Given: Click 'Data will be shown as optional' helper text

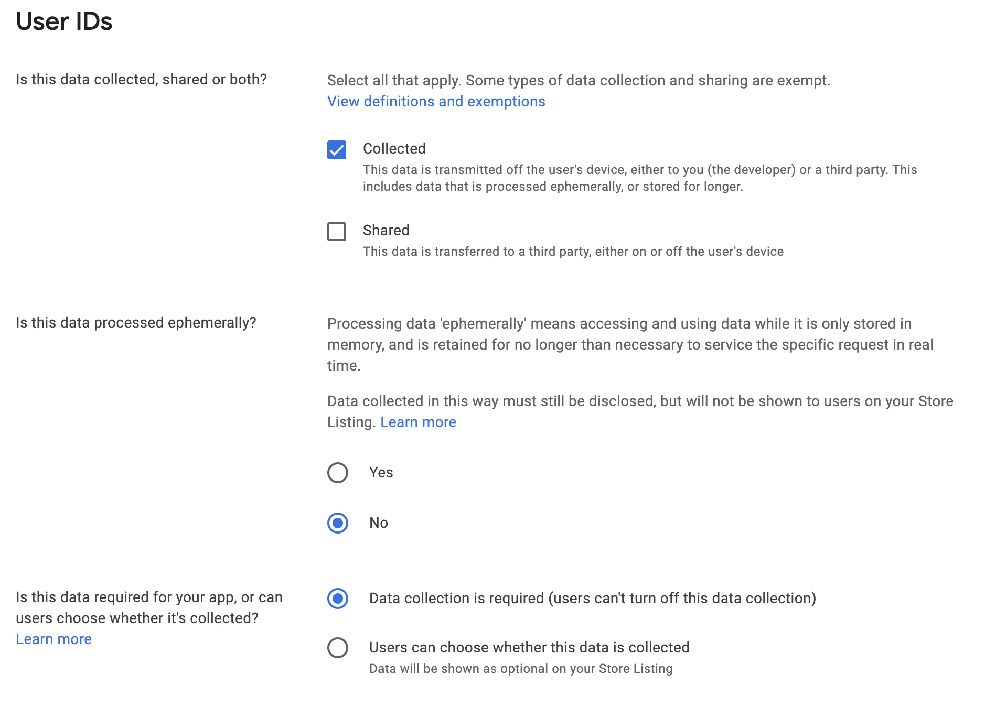Looking at the screenshot, I should coord(520,669).
